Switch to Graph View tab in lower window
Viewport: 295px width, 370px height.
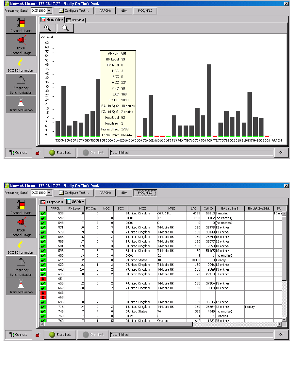click(x=52, y=202)
